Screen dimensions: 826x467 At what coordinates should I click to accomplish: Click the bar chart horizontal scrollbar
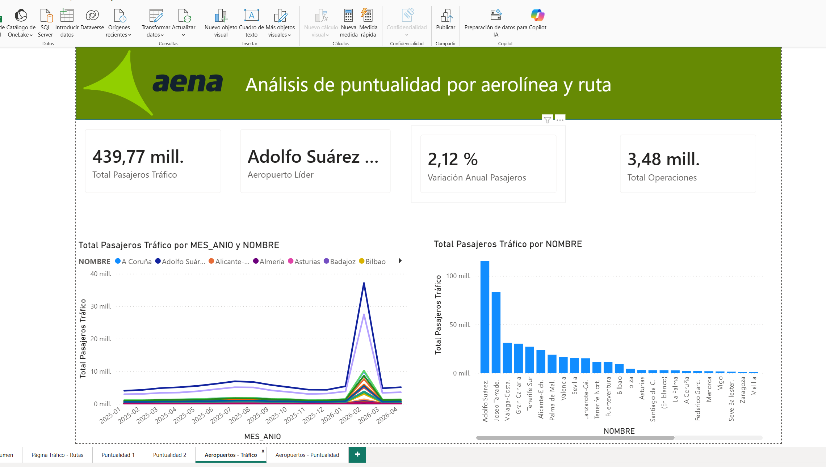[x=575, y=438]
